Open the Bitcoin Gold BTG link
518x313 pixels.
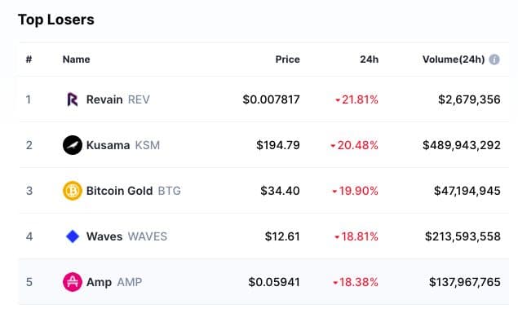pyautogui.click(x=134, y=191)
